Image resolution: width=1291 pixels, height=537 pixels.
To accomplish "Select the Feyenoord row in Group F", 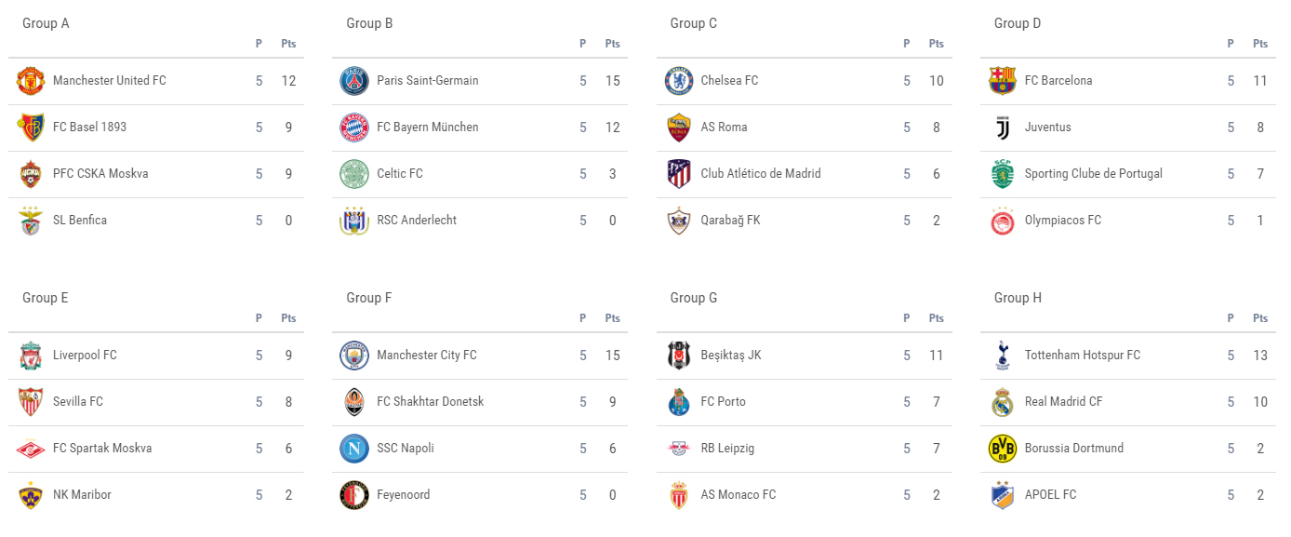I will point(480,495).
